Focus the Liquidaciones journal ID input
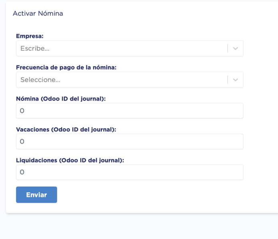 [129, 172]
